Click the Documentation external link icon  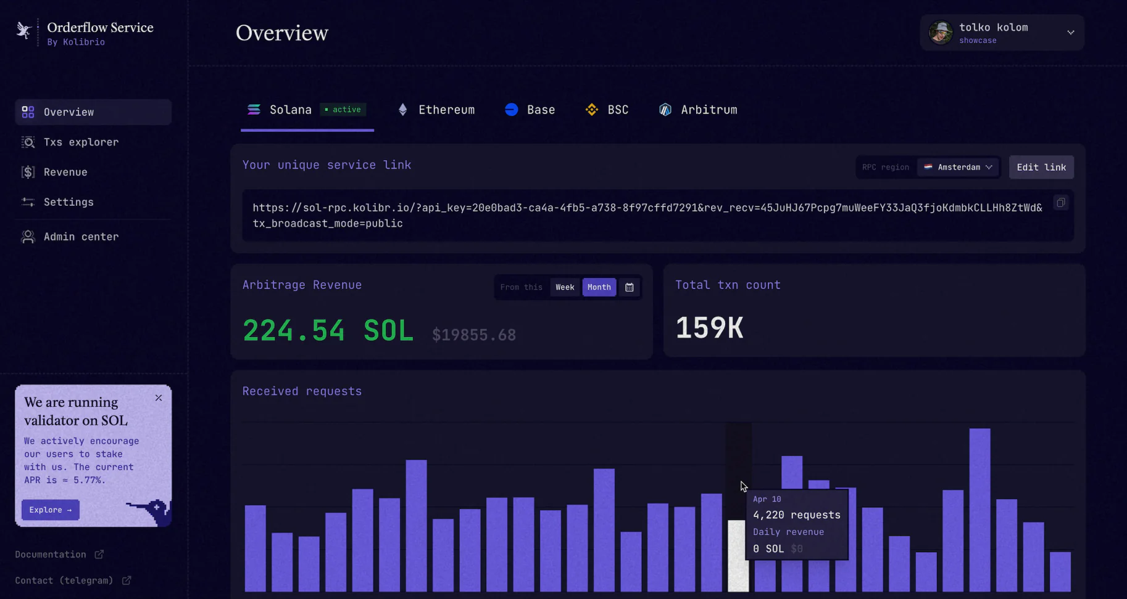point(99,555)
